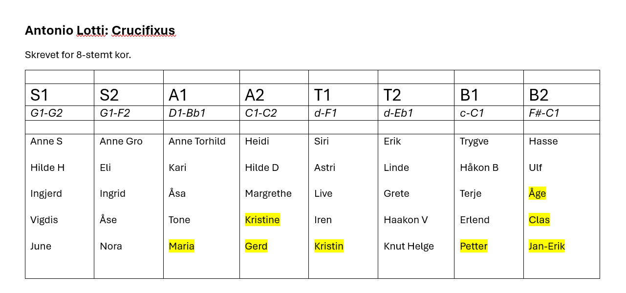Click the name Margrethe in A2 column
Image resolution: width=626 pixels, height=293 pixels.
click(x=268, y=193)
